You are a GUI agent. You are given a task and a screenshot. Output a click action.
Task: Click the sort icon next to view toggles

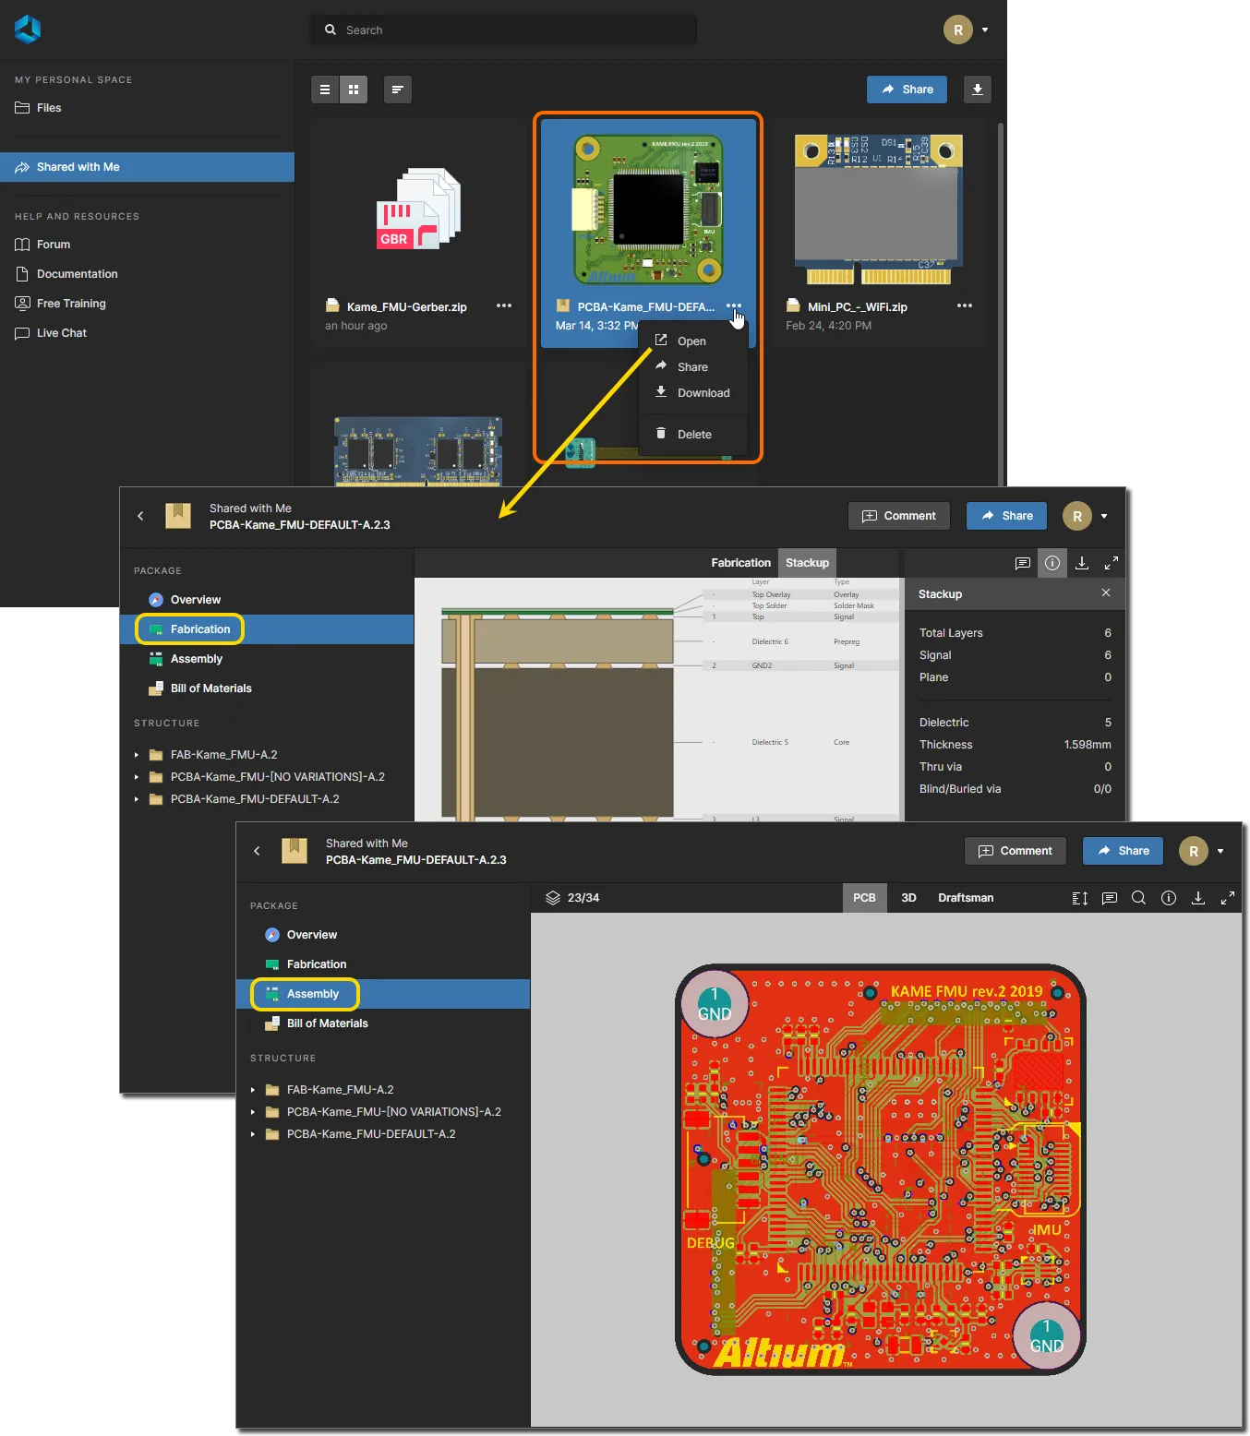[397, 90]
